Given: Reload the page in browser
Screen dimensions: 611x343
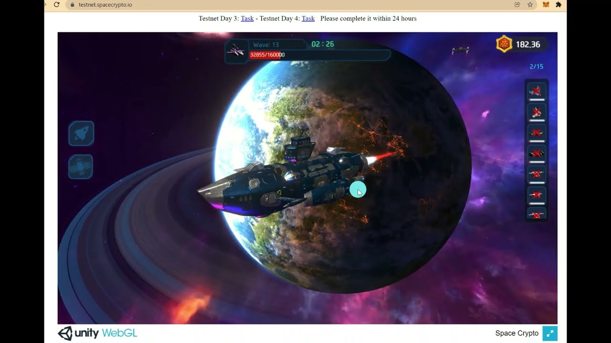Looking at the screenshot, I should 56,5.
